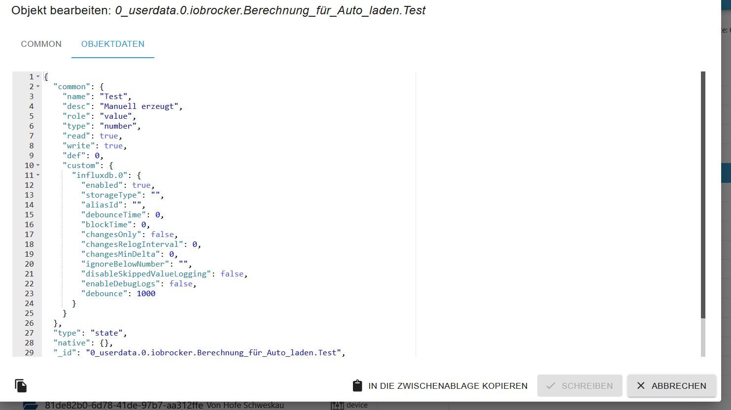
Task: Click the "role": "value" line
Action: [99, 116]
